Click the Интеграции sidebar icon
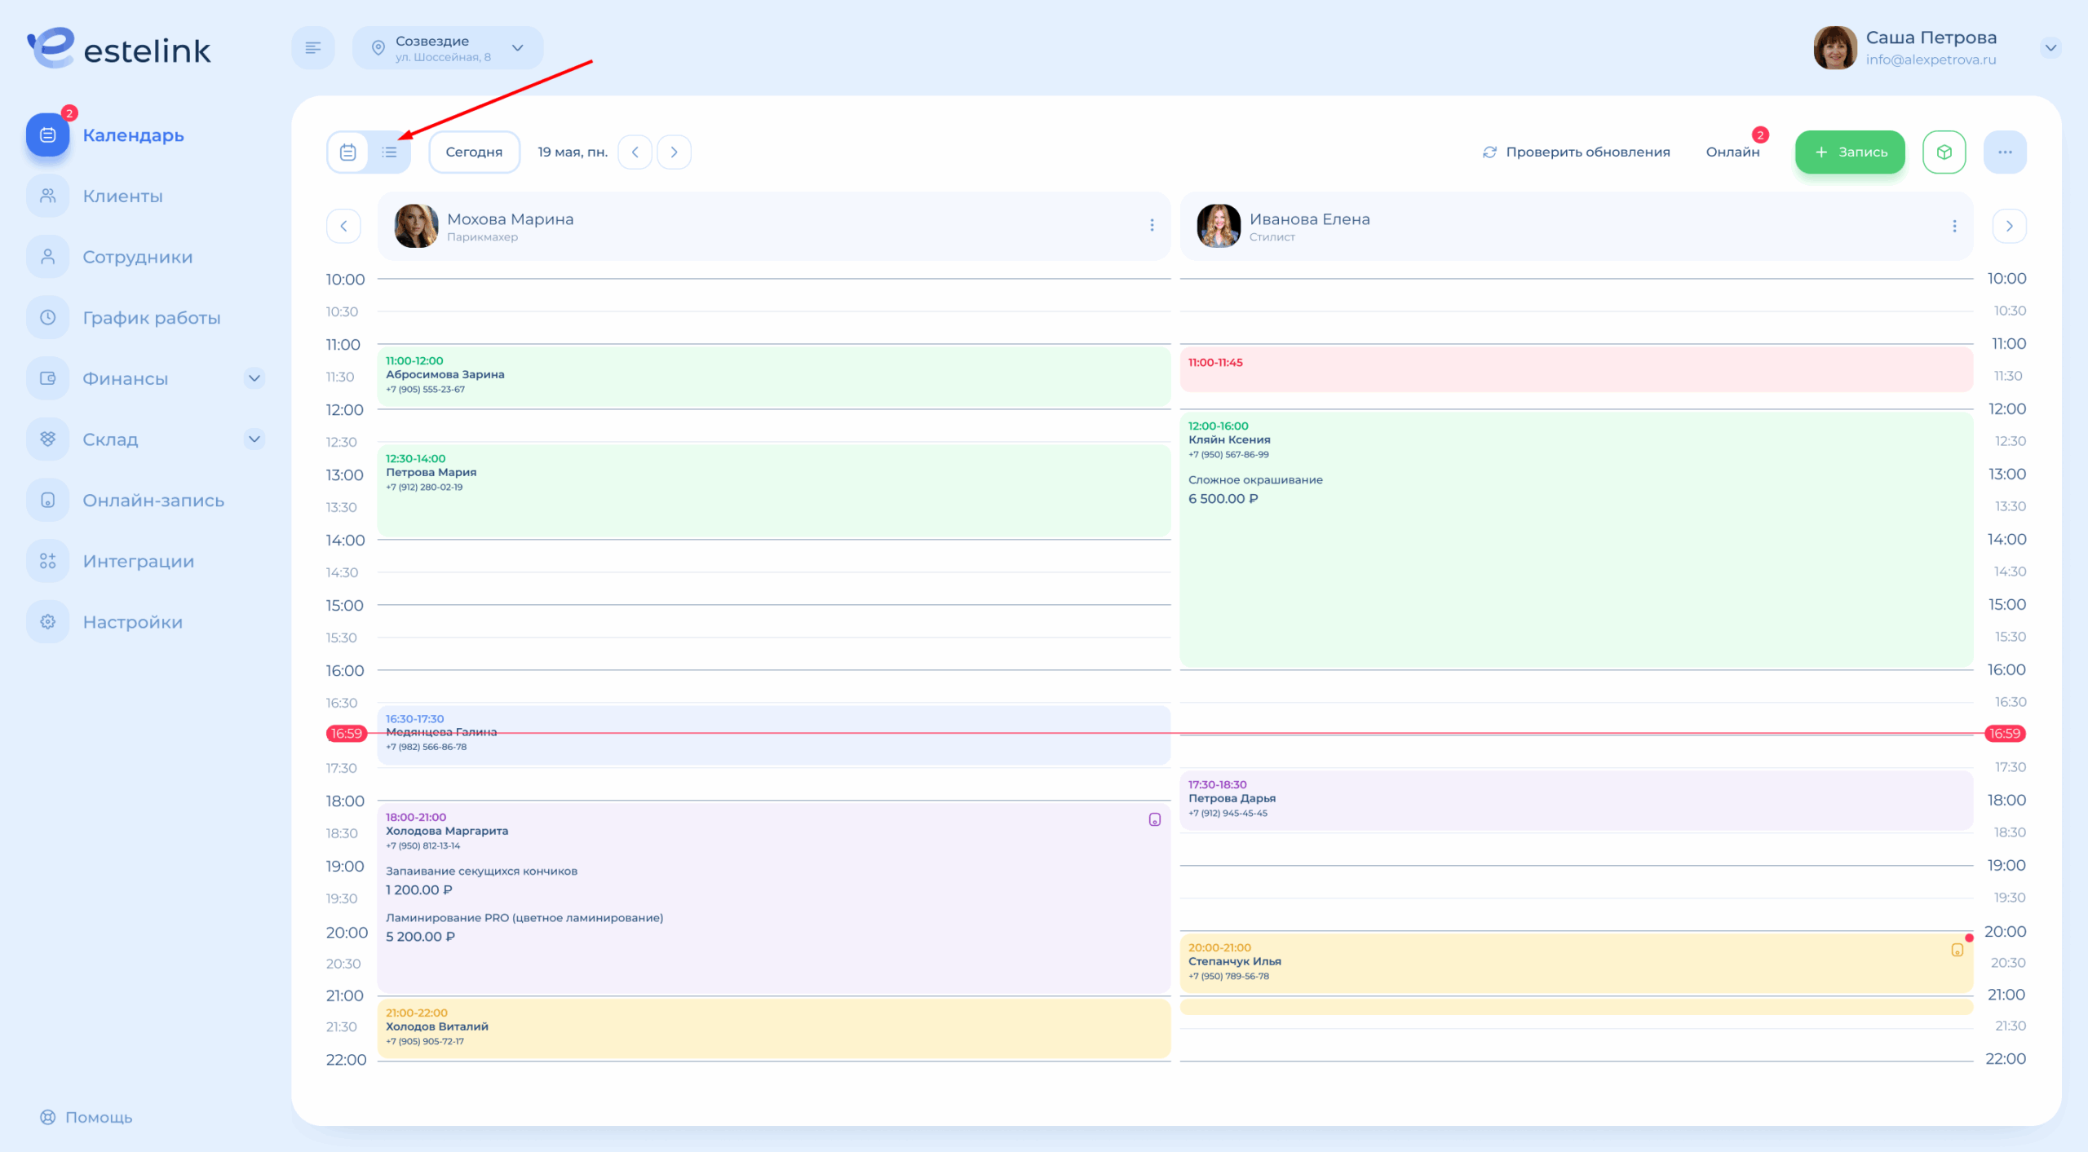Viewport: 2088px width, 1152px height. click(x=48, y=562)
